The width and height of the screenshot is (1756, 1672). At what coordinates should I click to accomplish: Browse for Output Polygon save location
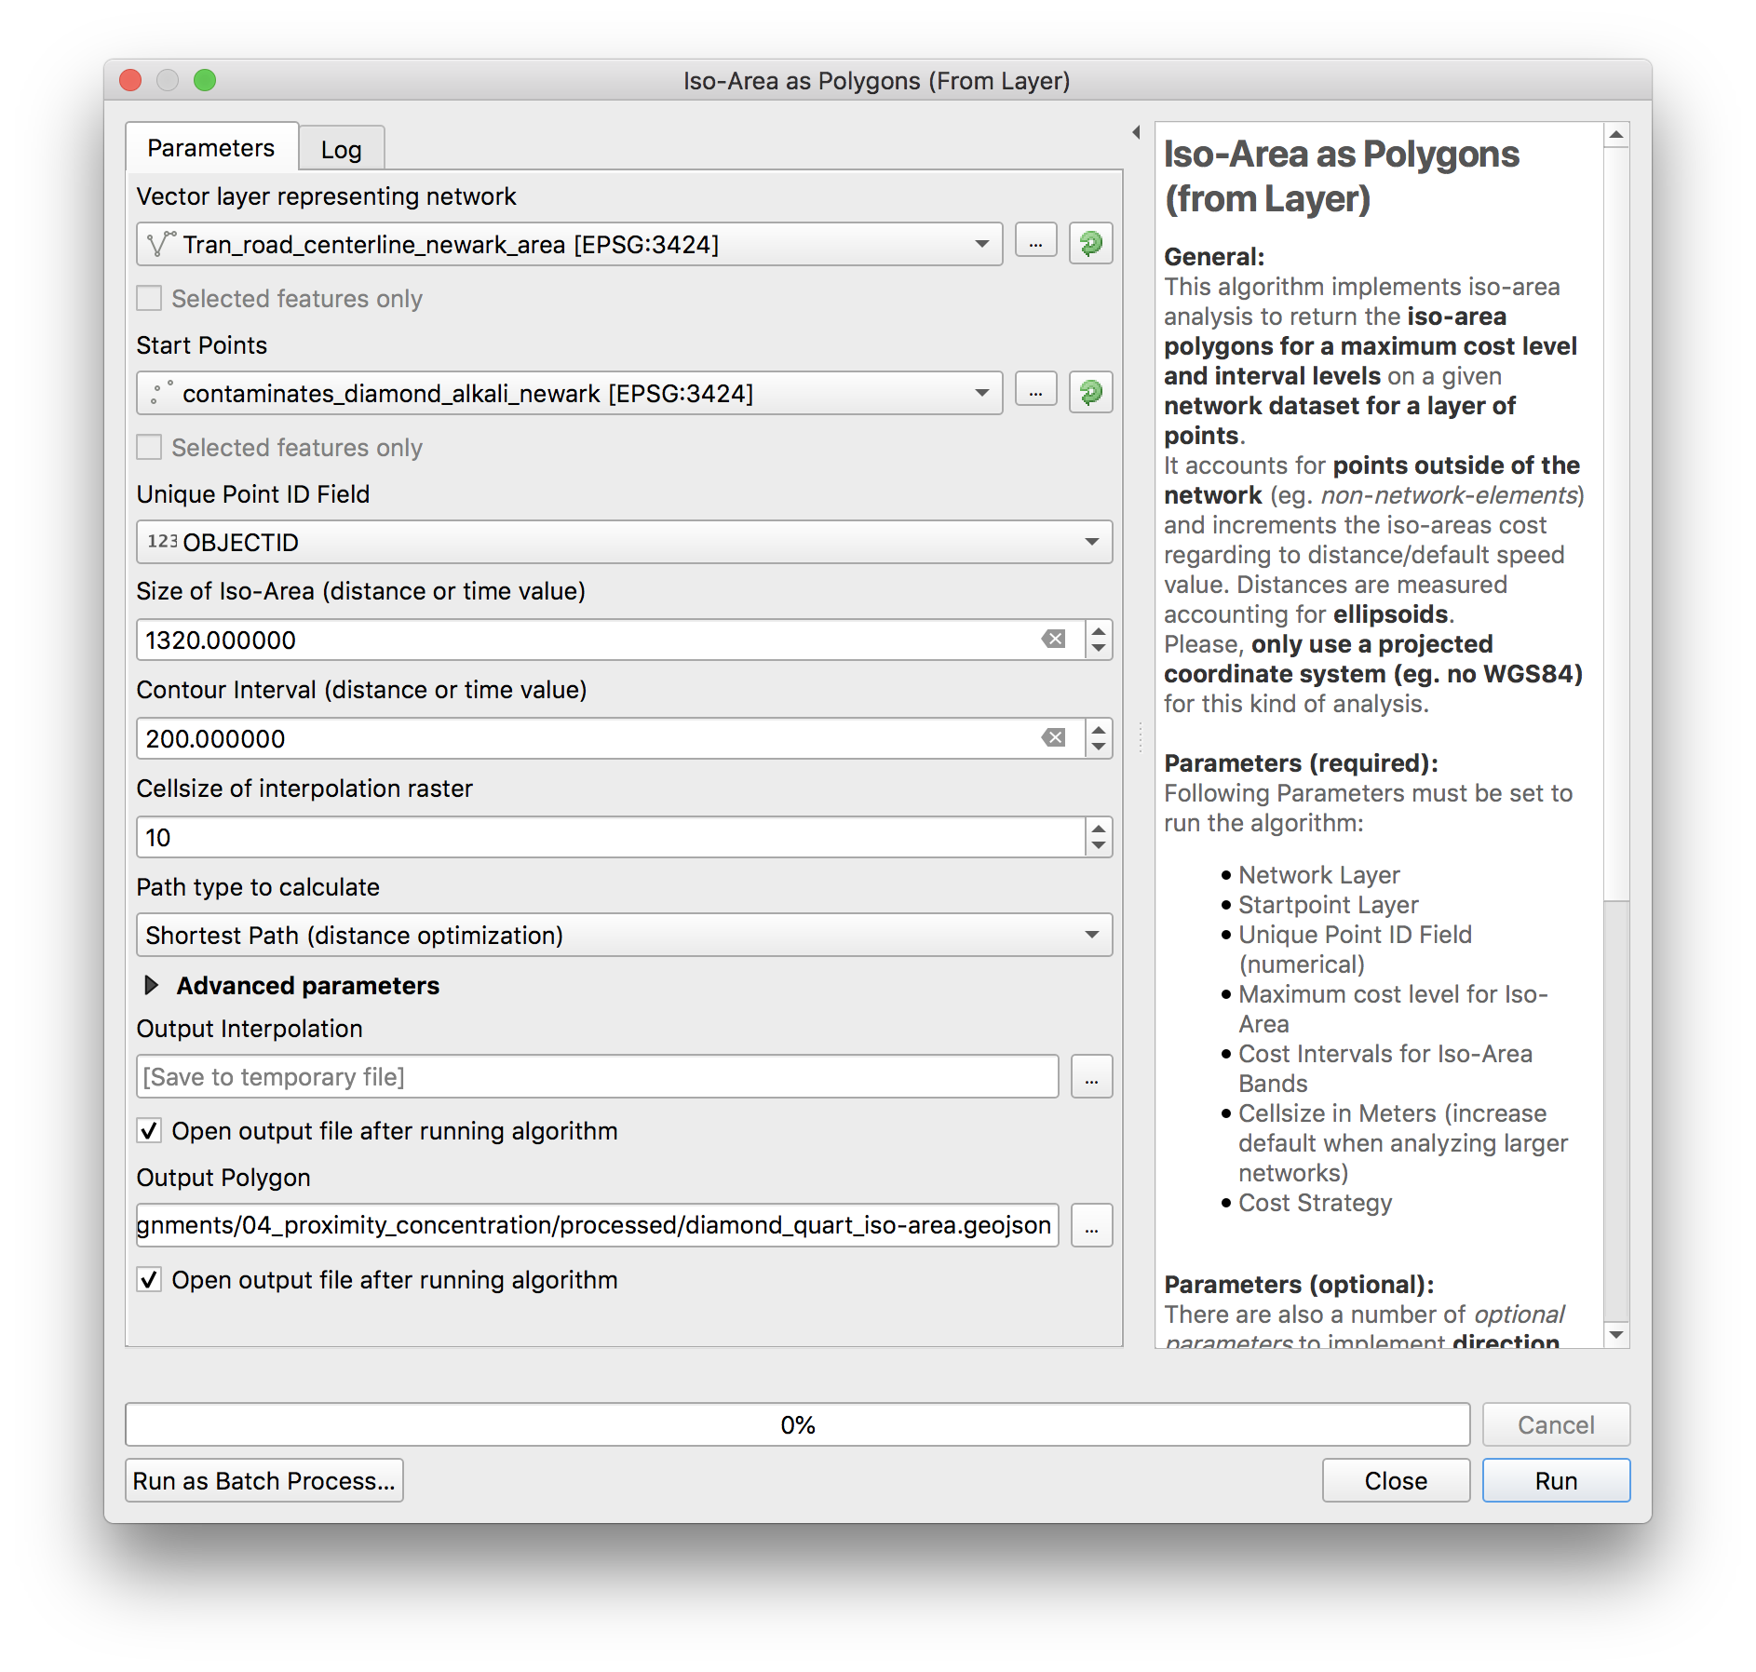(x=1091, y=1225)
